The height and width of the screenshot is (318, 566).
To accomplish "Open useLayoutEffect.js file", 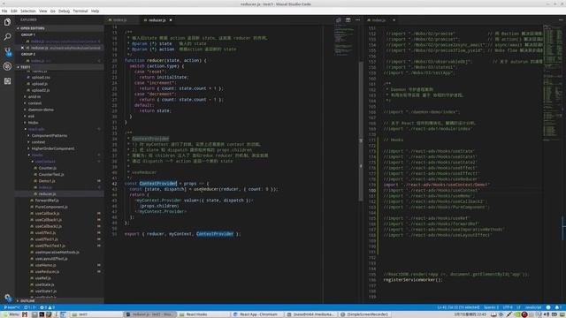I will [x=51, y=259].
